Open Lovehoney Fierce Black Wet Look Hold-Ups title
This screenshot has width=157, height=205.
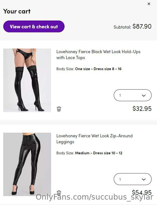(98, 55)
